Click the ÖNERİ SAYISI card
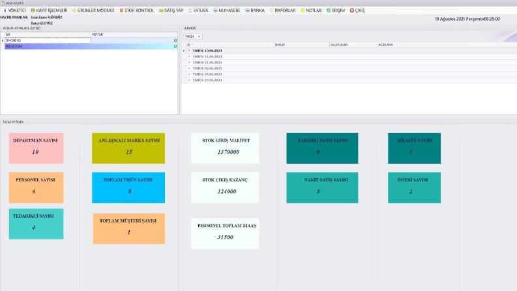The width and height of the screenshot is (517, 291). click(414, 187)
